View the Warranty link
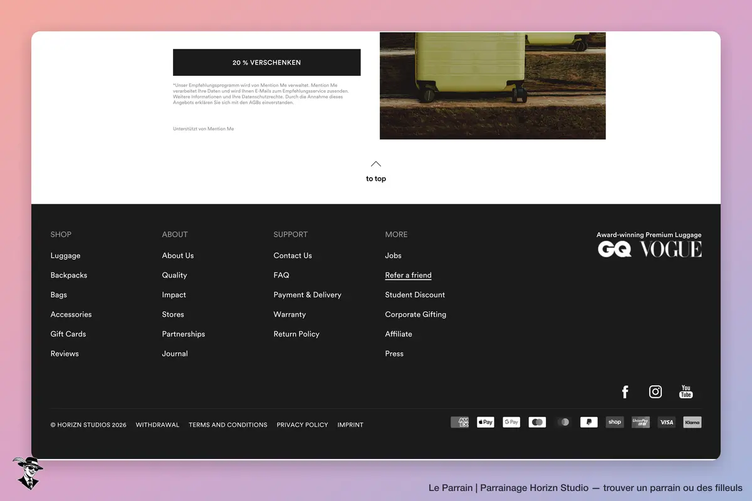 pos(290,314)
